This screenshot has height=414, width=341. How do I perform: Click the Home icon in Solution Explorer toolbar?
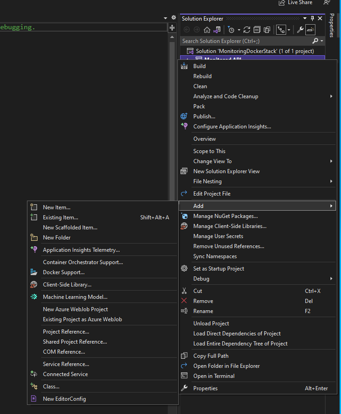pyautogui.click(x=207, y=30)
